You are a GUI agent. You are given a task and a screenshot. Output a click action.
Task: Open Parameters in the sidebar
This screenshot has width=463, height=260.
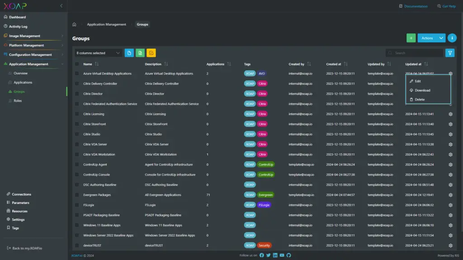point(20,203)
